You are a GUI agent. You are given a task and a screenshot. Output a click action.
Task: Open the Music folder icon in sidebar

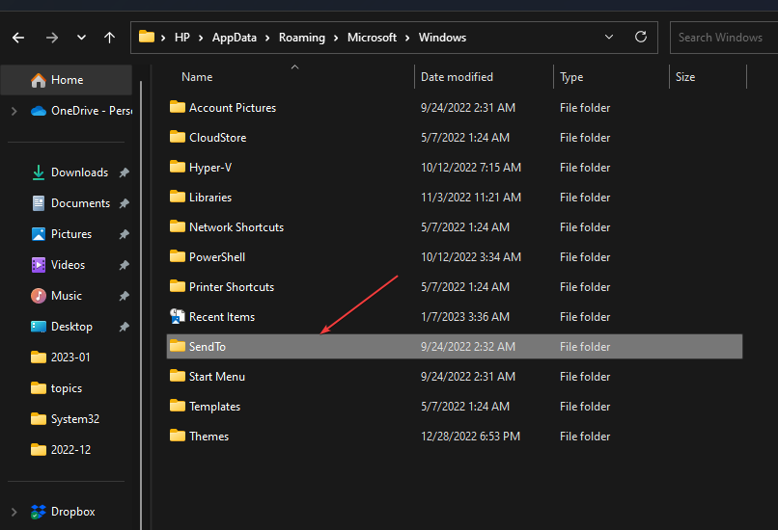tap(39, 296)
